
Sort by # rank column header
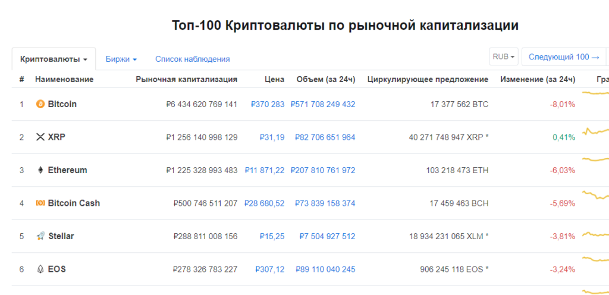pos(22,80)
